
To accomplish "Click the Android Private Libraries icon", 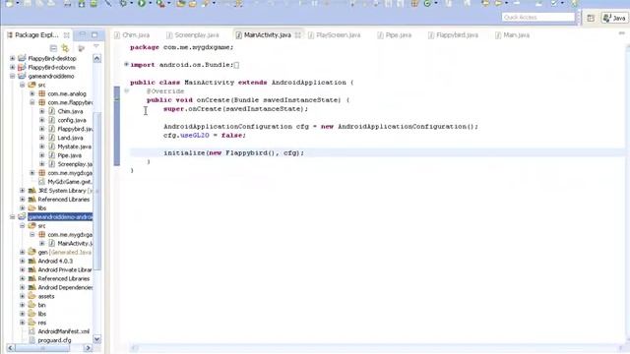I will 32,269.
